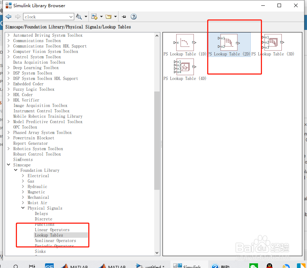Expand Deep Learning Toolbox node
The image size is (307, 268).
[8, 67]
